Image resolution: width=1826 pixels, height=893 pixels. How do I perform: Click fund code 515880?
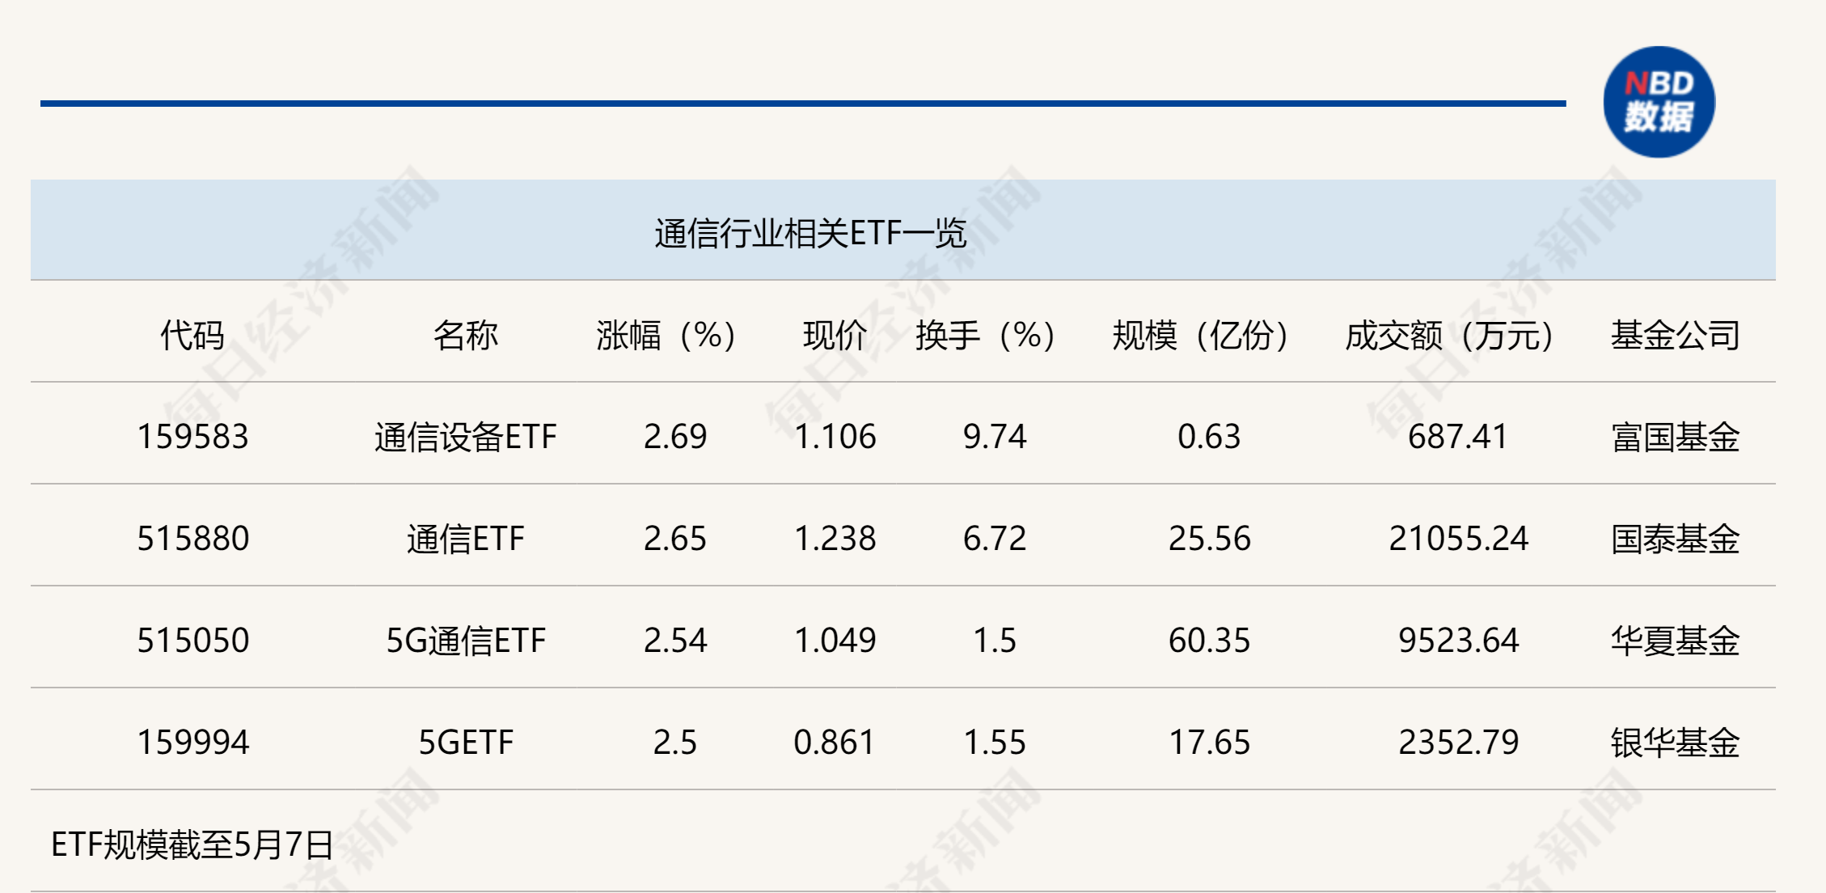point(192,539)
